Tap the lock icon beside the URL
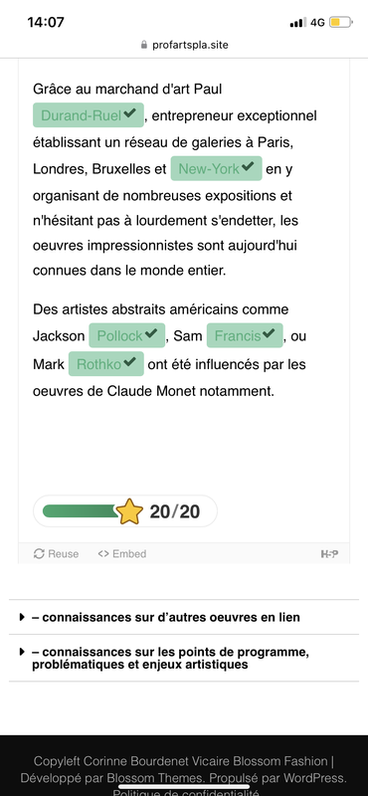The height and width of the screenshot is (796, 368). coord(144,45)
